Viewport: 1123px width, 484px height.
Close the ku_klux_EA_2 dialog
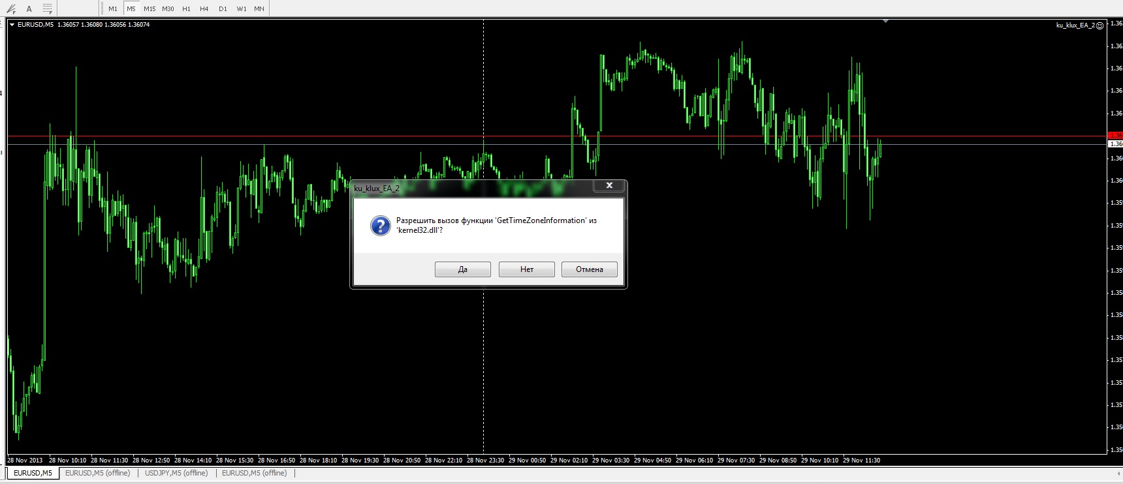[609, 186]
